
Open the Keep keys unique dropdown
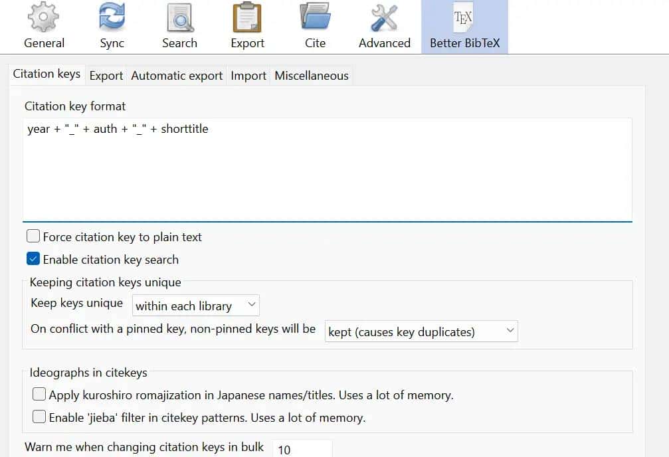[x=195, y=306]
